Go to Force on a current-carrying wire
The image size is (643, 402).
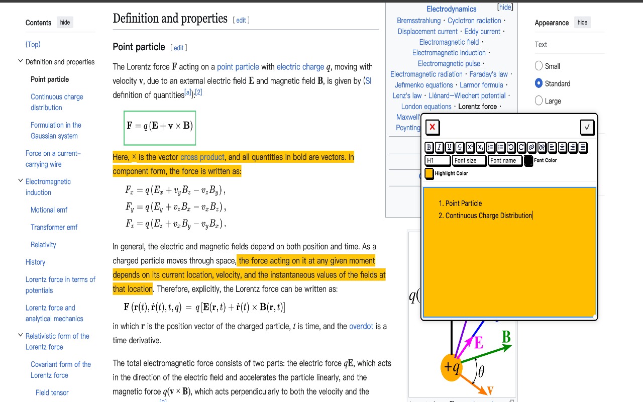[53, 159]
